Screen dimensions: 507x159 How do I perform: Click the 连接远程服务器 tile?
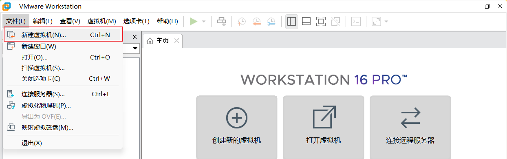pos(410,127)
